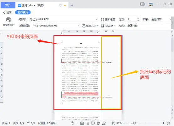Expand the toolbar overflow right arrow
Screen dimensions: 174x126
pyautogui.click(x=172, y=23)
